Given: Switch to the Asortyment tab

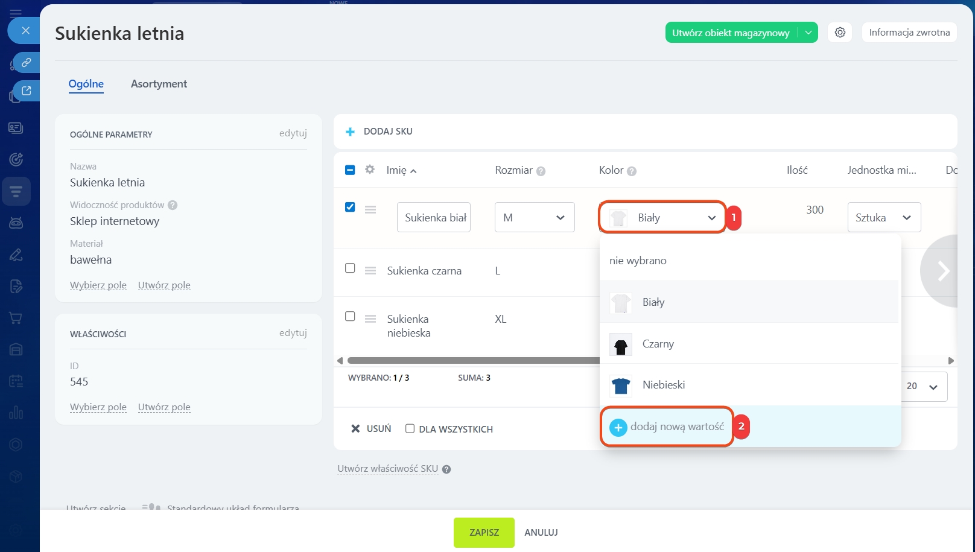Looking at the screenshot, I should click(159, 84).
